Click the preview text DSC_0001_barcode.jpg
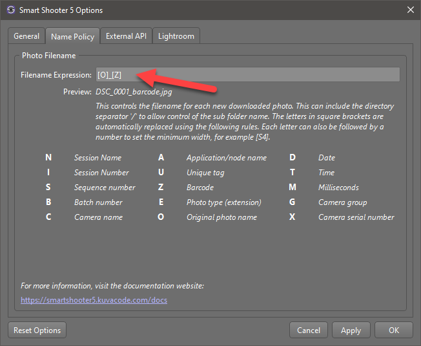Image resolution: width=421 pixels, height=346 pixels. (134, 92)
